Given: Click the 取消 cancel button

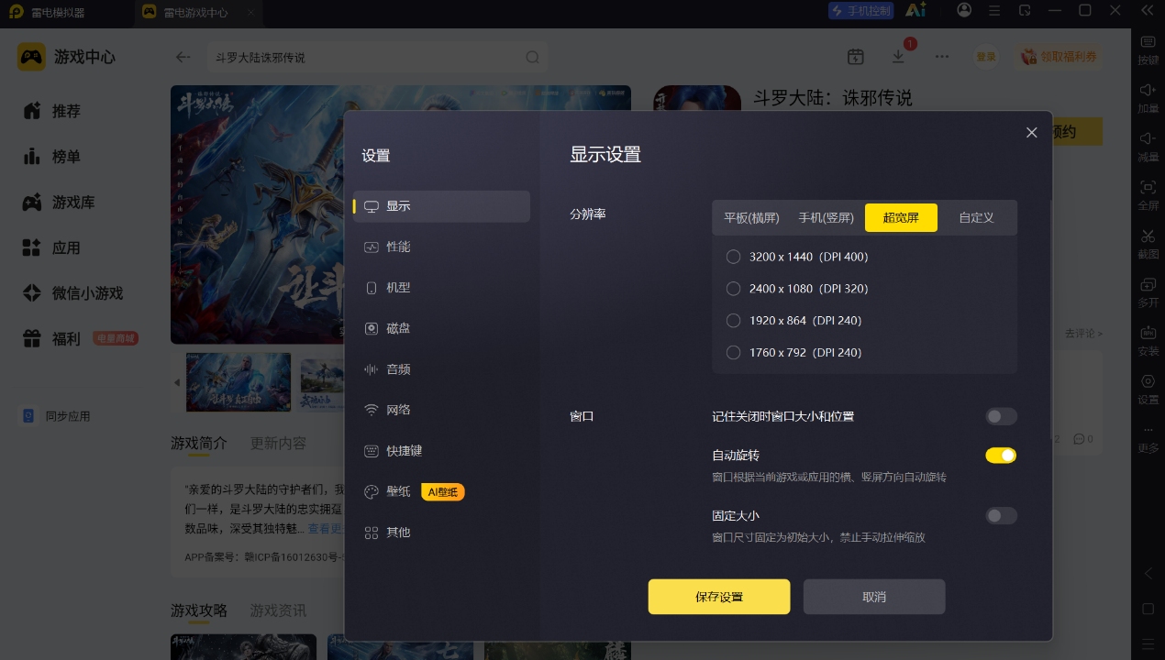Looking at the screenshot, I should tap(874, 597).
